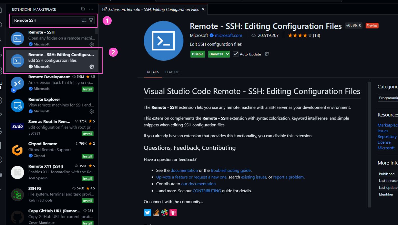Screen dimensions: 398x225
Task: Open the Issues resource link
Action: pos(383,131)
